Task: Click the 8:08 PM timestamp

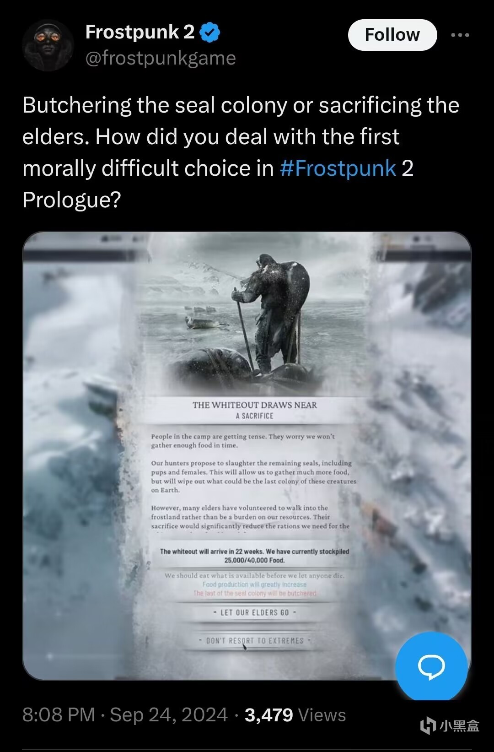Action: coord(59,715)
